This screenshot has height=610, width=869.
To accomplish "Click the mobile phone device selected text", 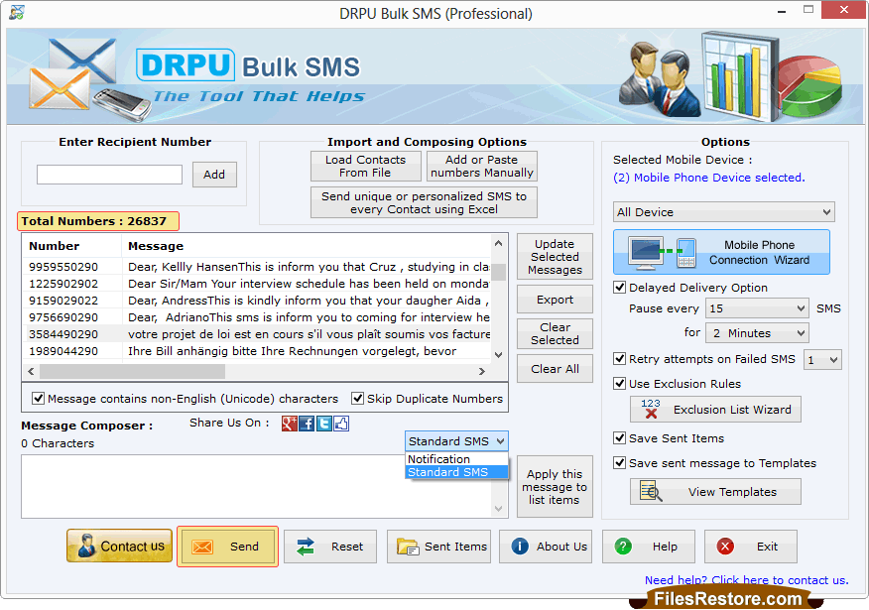I will click(708, 178).
